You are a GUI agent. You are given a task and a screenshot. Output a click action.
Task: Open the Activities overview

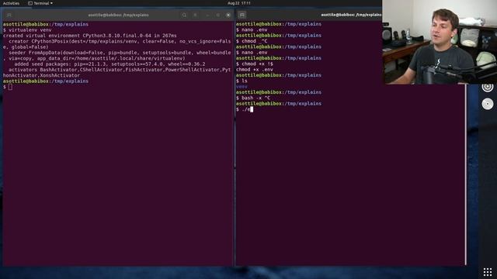click(x=11, y=3)
